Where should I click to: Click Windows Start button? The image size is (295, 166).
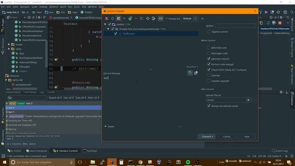click(x=4, y=162)
